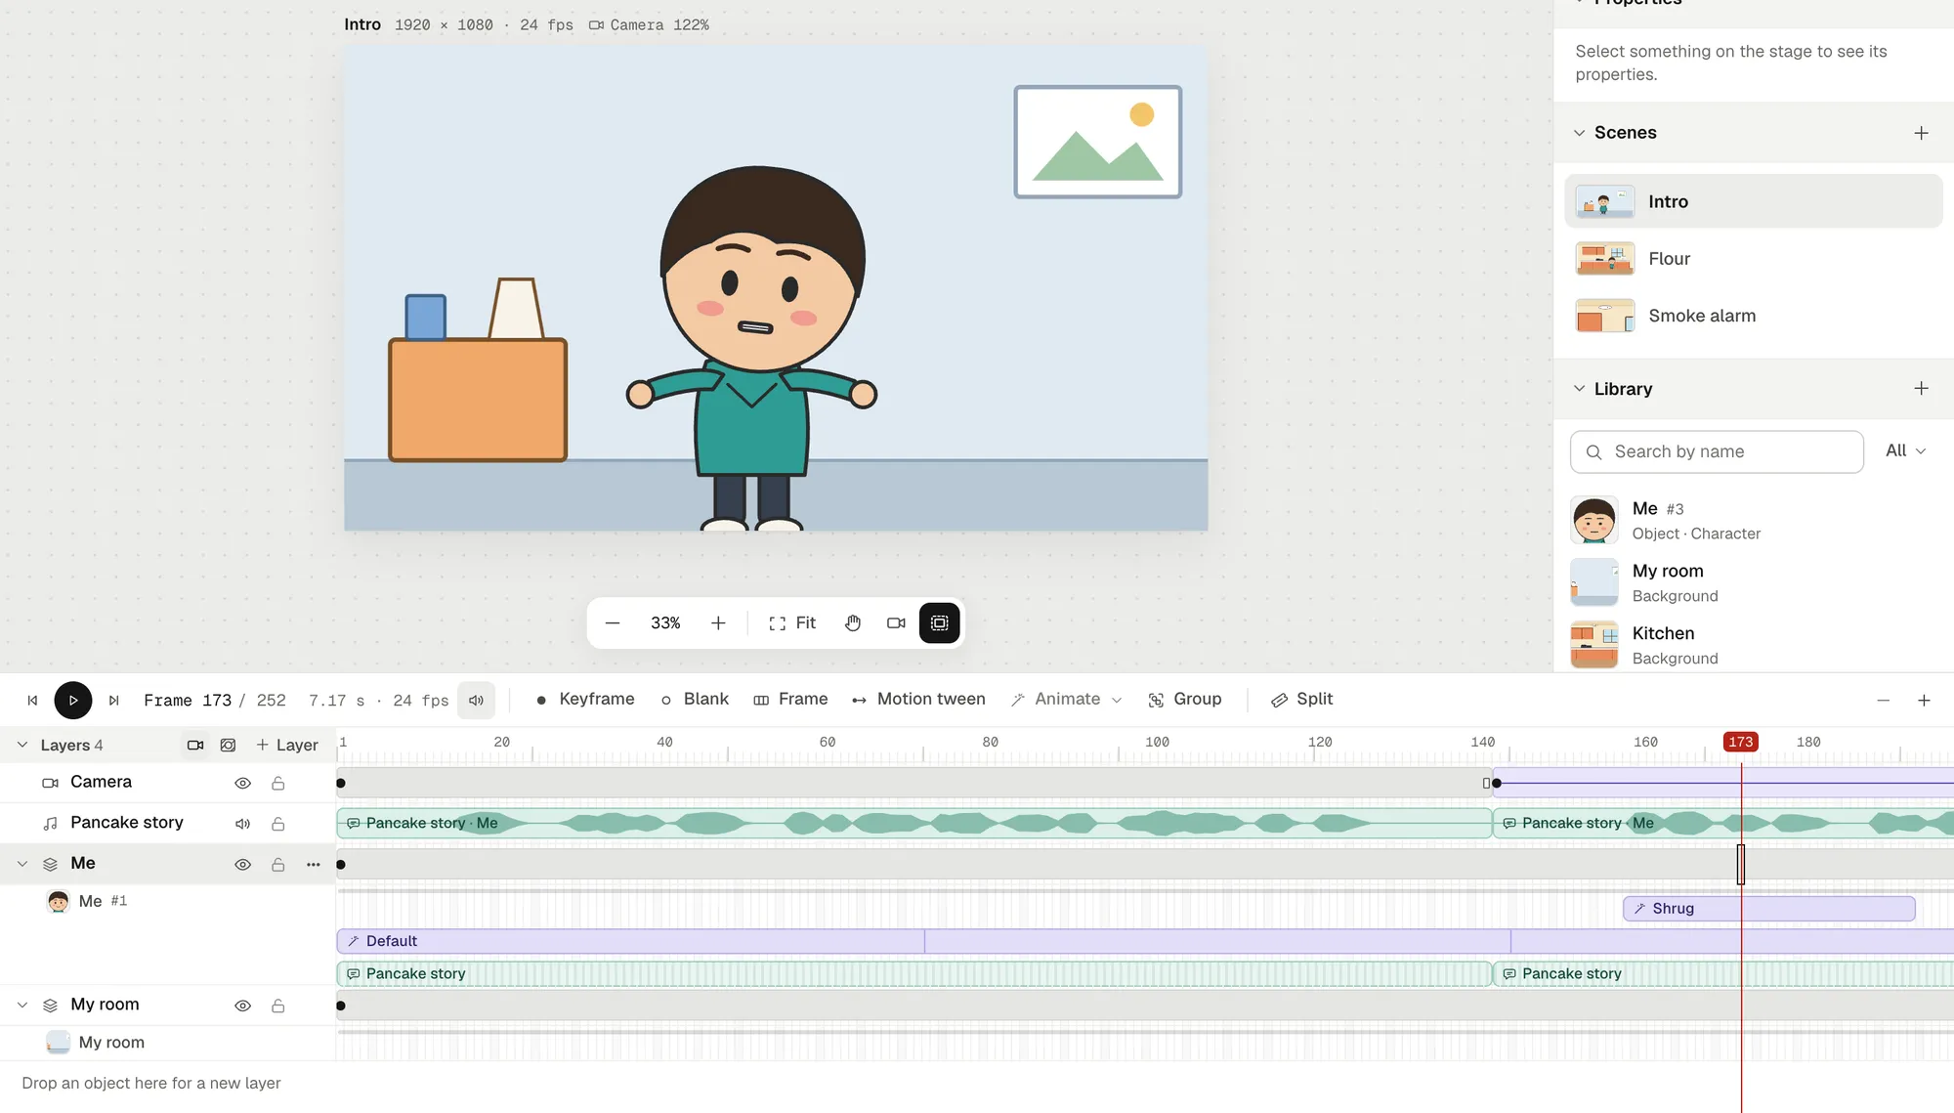Image resolution: width=1954 pixels, height=1113 pixels.
Task: Fit the stage to view
Action: pyautogui.click(x=792, y=623)
